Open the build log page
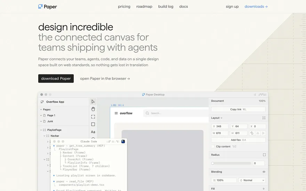Screen dimensions: 306x191 coord(166,7)
